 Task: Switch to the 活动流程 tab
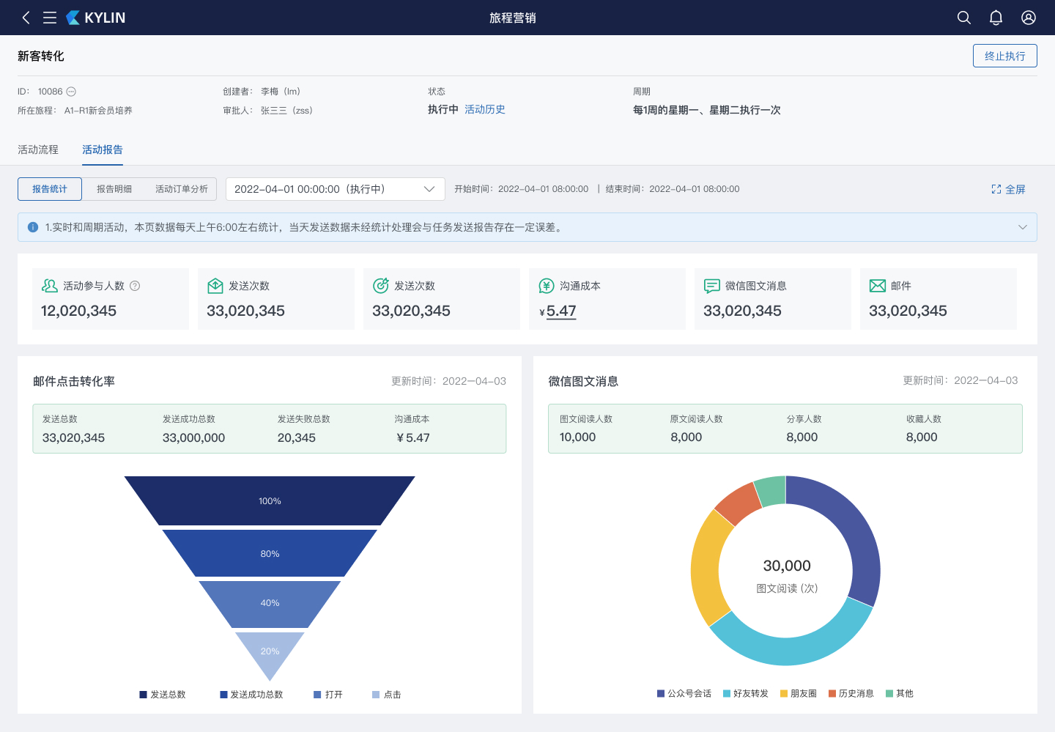tap(38, 149)
